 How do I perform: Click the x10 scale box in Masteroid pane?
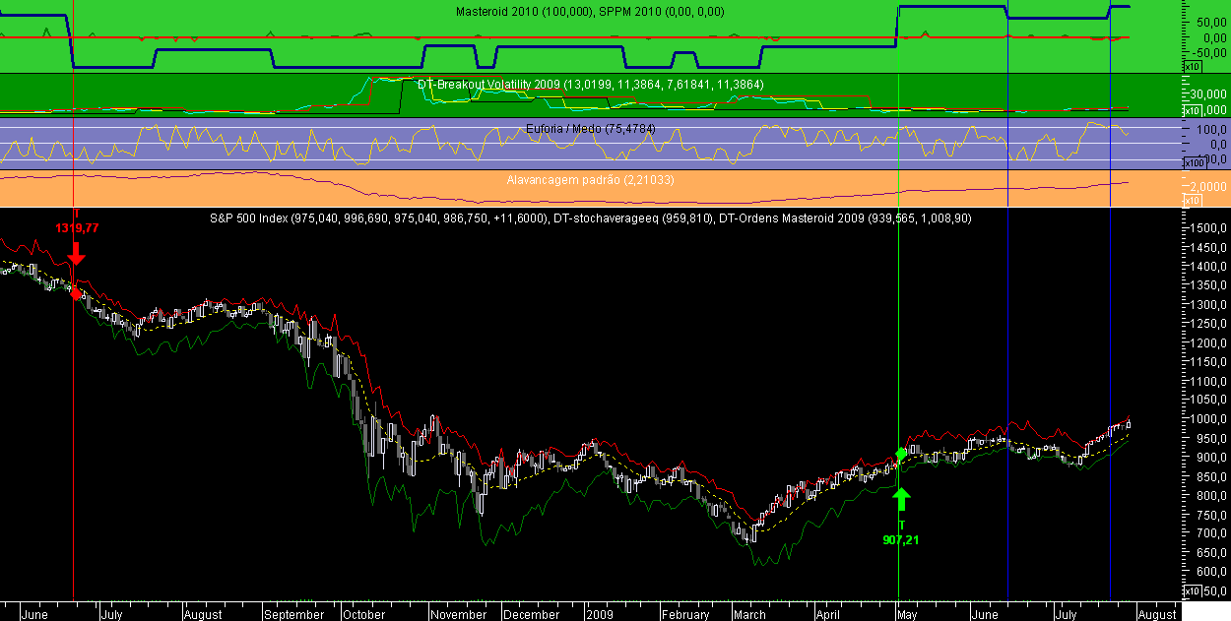[x=1192, y=66]
